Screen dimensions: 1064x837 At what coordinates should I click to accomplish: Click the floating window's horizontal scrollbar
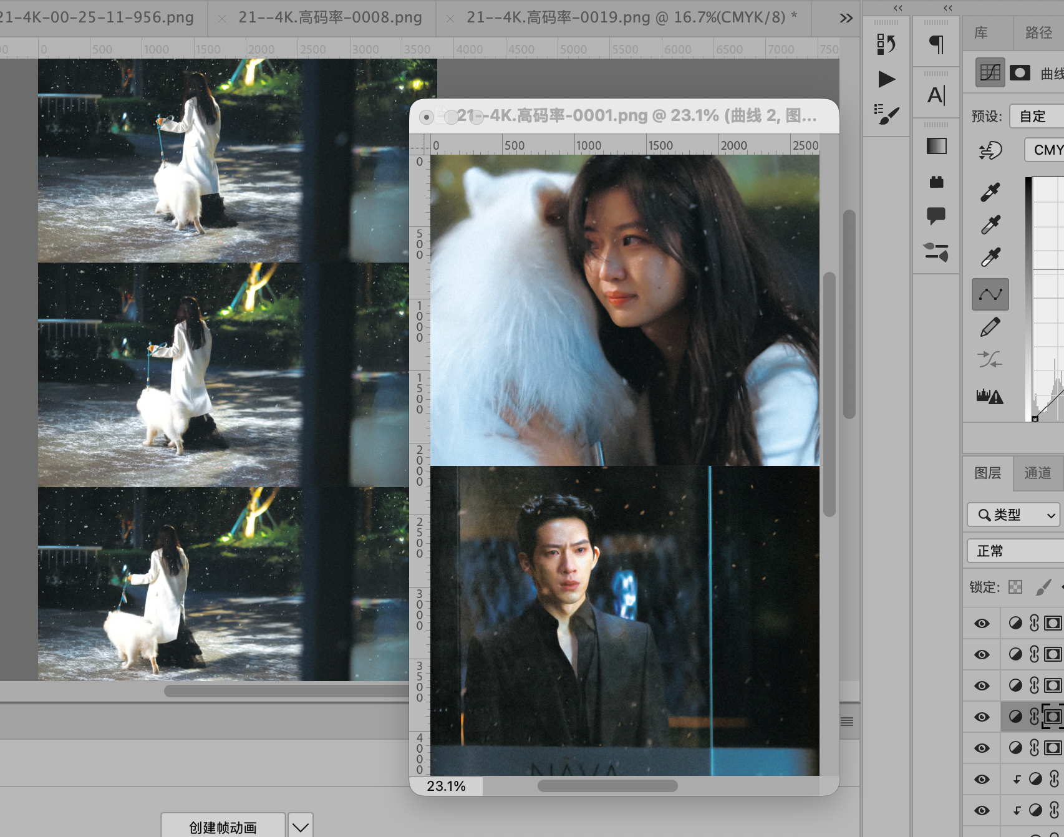[x=607, y=786]
